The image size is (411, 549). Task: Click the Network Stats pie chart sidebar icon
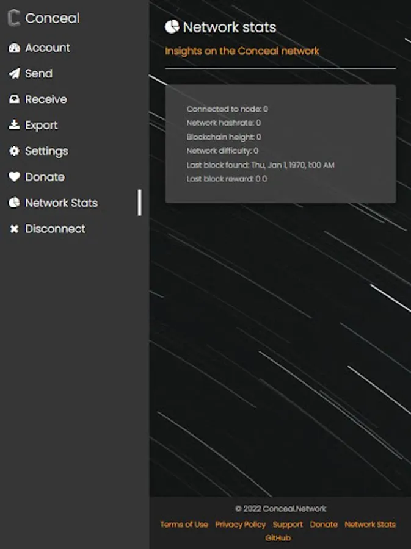(14, 203)
